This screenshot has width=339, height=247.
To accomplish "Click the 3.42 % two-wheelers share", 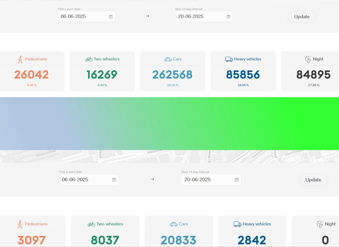I will tap(102, 85).
